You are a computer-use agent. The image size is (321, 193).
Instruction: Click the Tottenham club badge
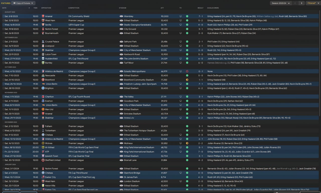point(43,131)
